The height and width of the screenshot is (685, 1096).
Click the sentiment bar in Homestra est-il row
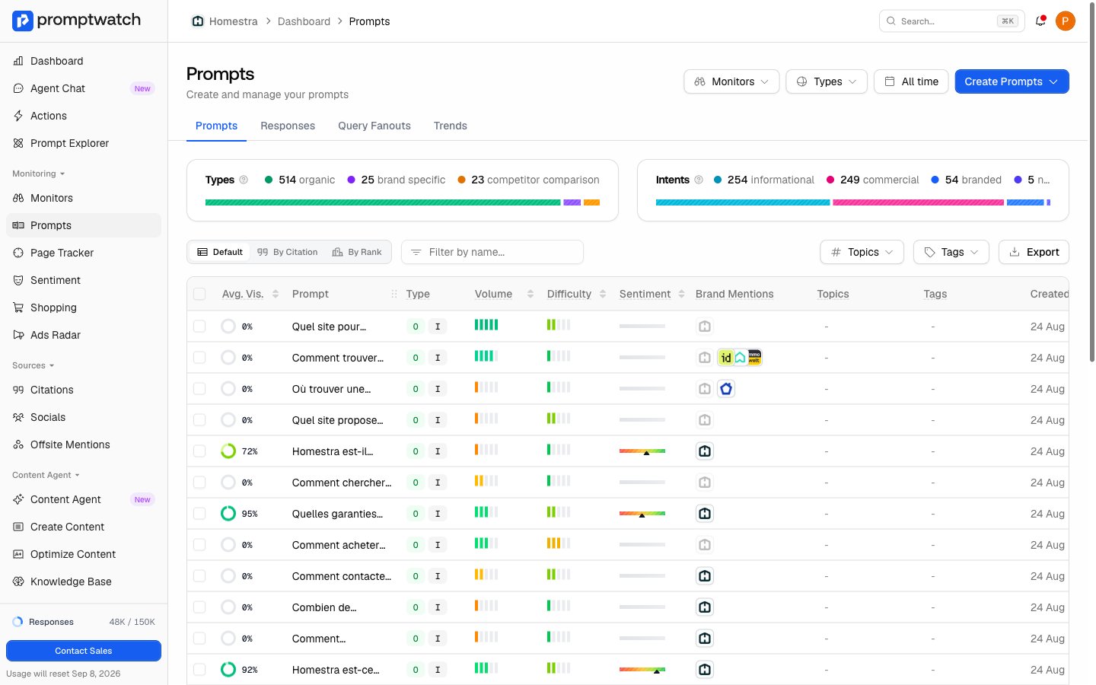642,451
